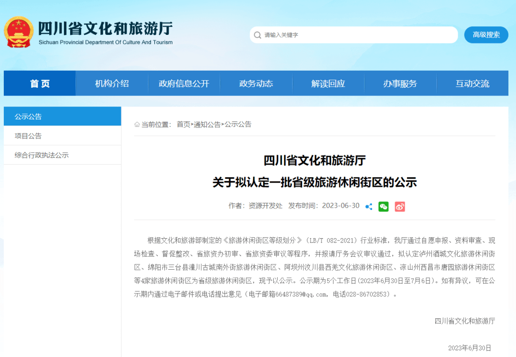516x357 pixels.
Task: Click the blue share icon
Action: (x=369, y=207)
